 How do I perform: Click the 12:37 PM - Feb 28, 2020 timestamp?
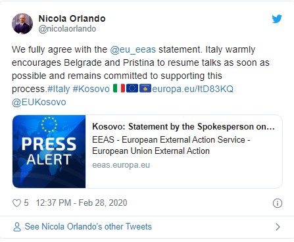tap(82, 203)
